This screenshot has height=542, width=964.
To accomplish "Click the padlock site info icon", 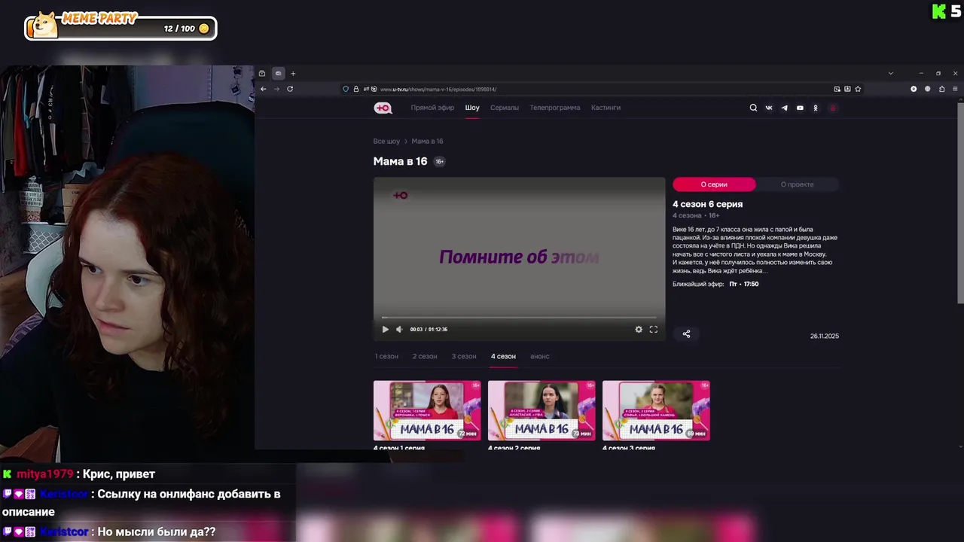I will tap(356, 89).
